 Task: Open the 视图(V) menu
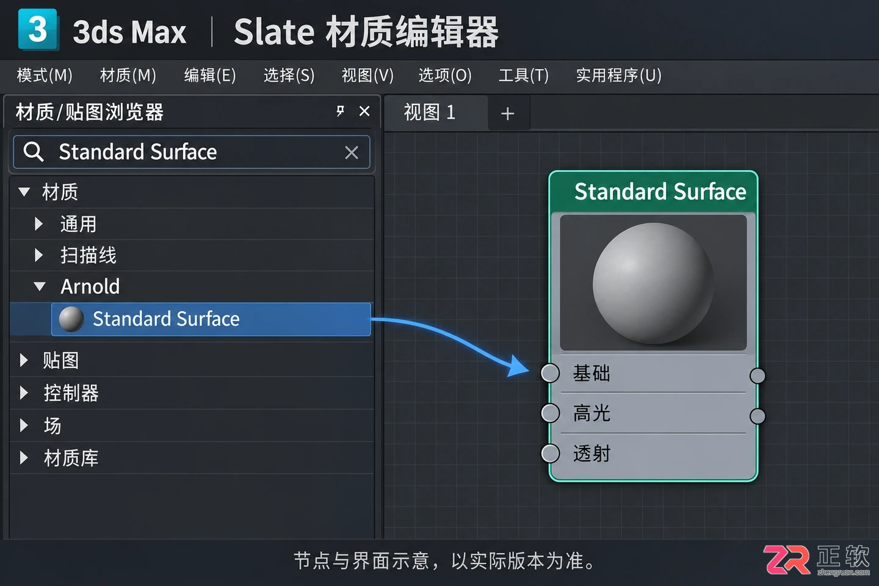pos(367,75)
